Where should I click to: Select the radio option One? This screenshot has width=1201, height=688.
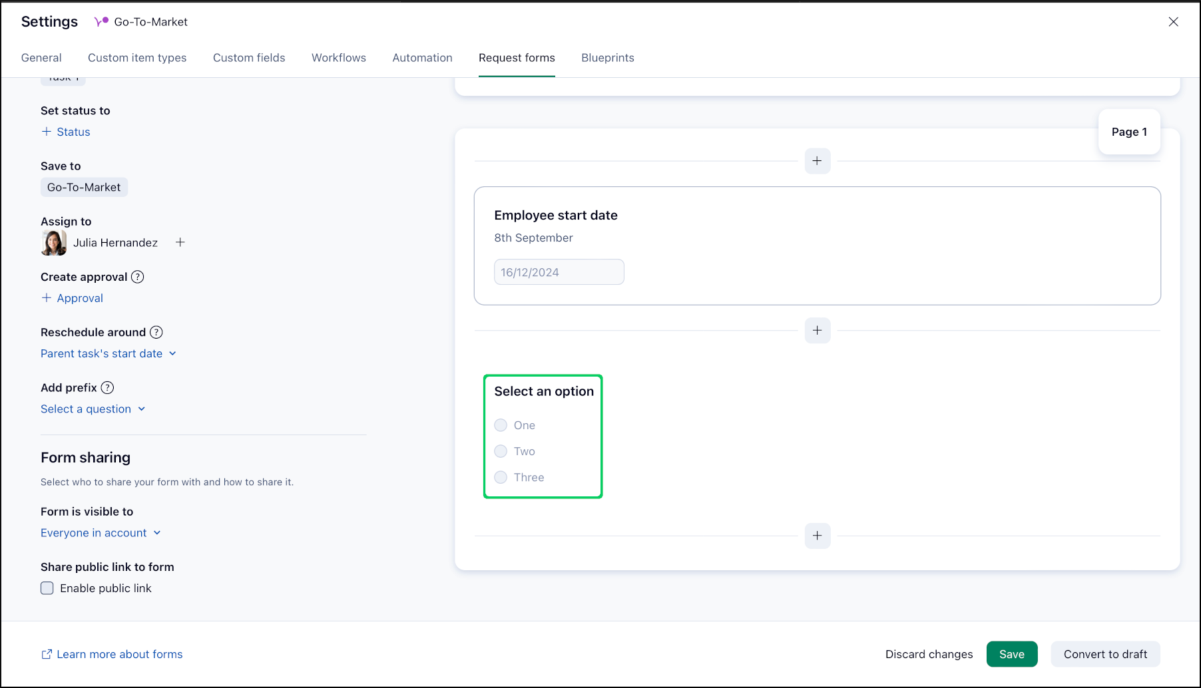coord(501,425)
